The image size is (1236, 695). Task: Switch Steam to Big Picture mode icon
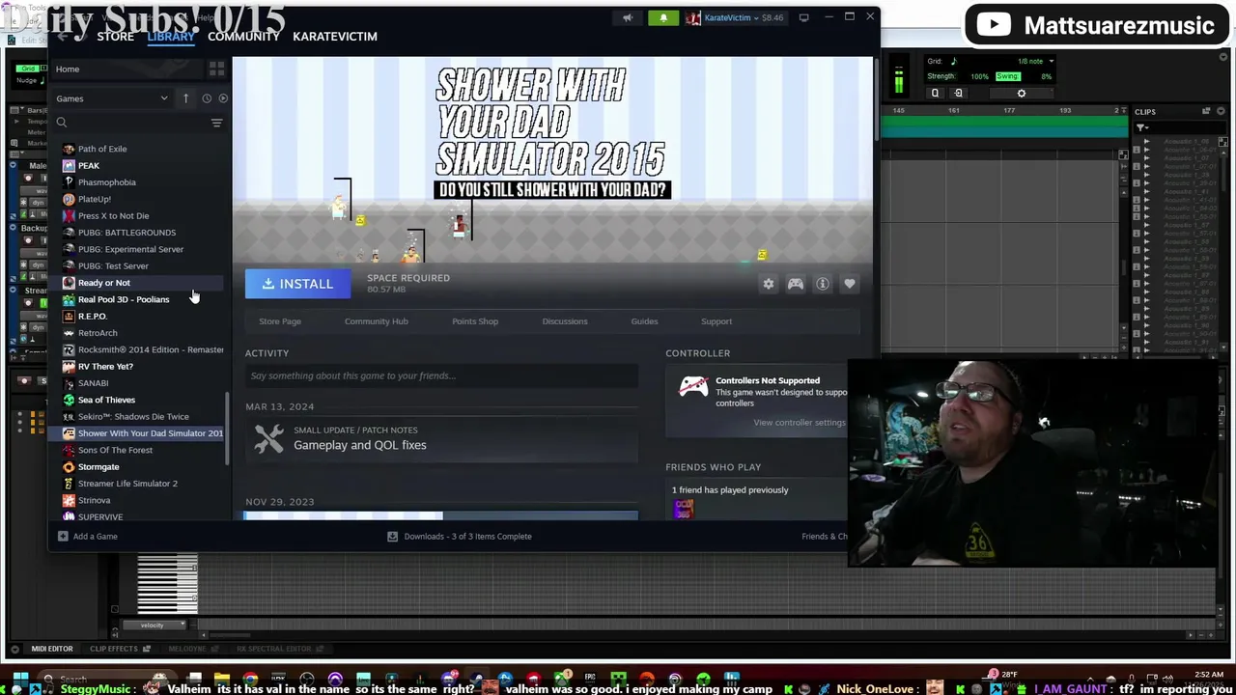(803, 17)
